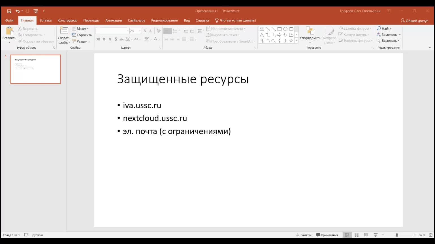Reset slide layout with Сбросить
The image size is (435, 244).
pyautogui.click(x=82, y=35)
